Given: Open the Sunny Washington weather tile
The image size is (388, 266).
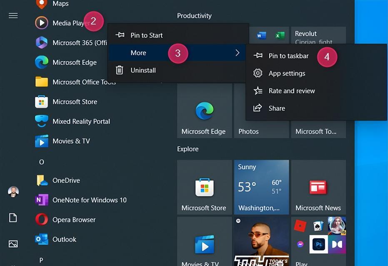Looking at the screenshot, I should 262,187.
